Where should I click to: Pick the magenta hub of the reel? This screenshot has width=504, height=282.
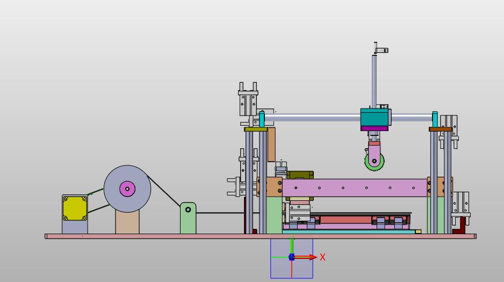click(127, 189)
